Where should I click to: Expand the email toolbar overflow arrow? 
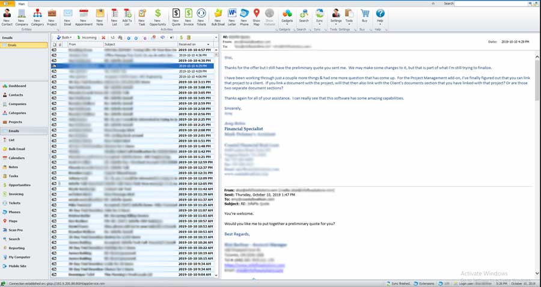(216, 37)
